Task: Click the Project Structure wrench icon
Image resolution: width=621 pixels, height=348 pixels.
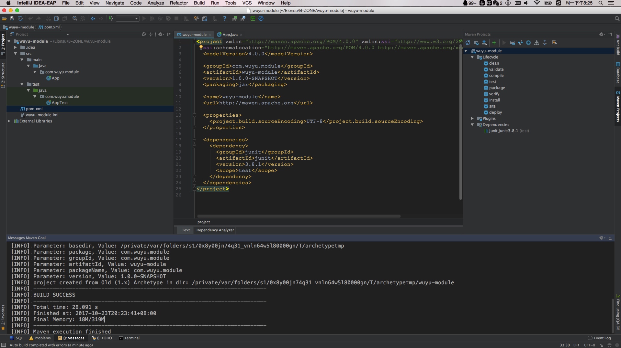Action: [197, 19]
